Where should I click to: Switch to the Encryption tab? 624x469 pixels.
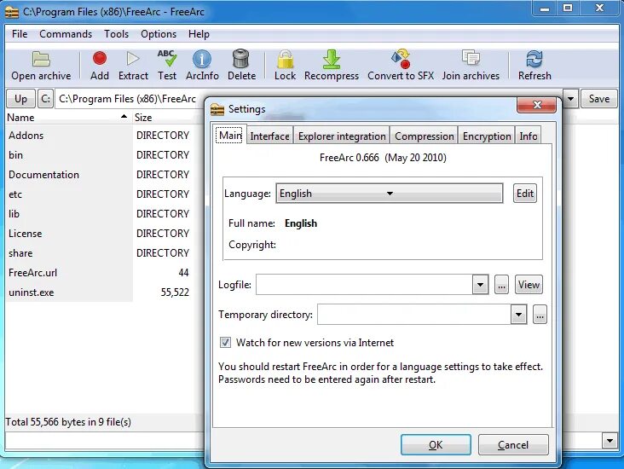click(x=487, y=136)
